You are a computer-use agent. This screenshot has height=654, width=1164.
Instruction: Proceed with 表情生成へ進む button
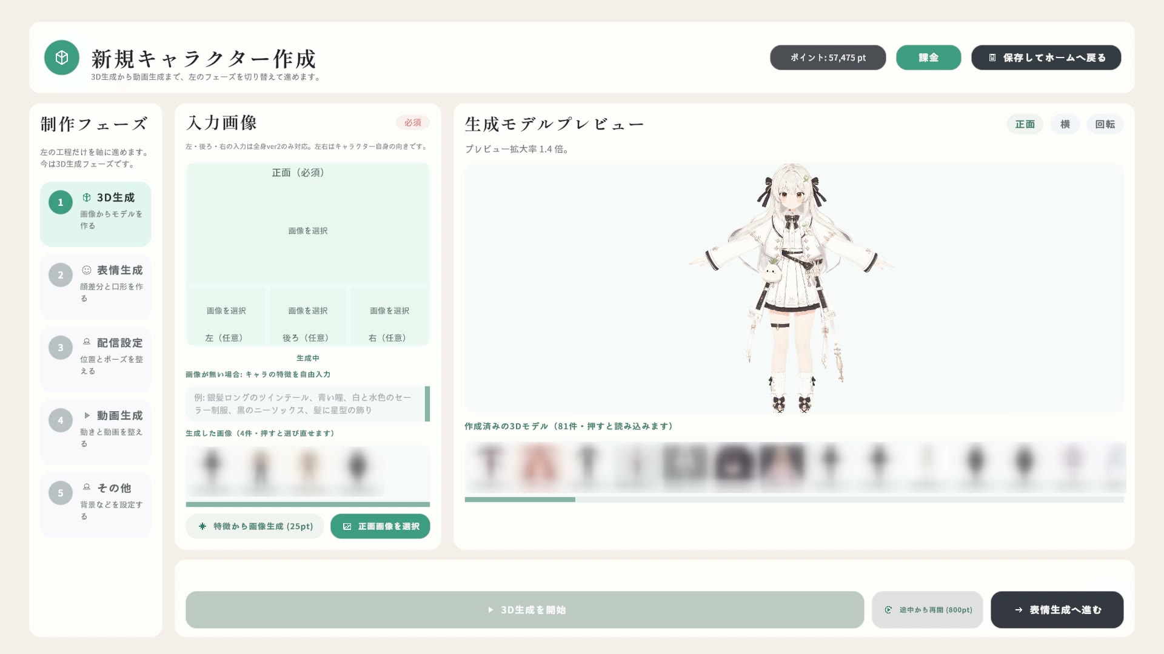[1057, 610]
